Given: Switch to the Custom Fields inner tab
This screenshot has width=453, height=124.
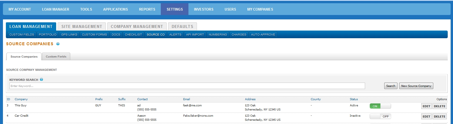Looking at the screenshot, I should point(56,56).
